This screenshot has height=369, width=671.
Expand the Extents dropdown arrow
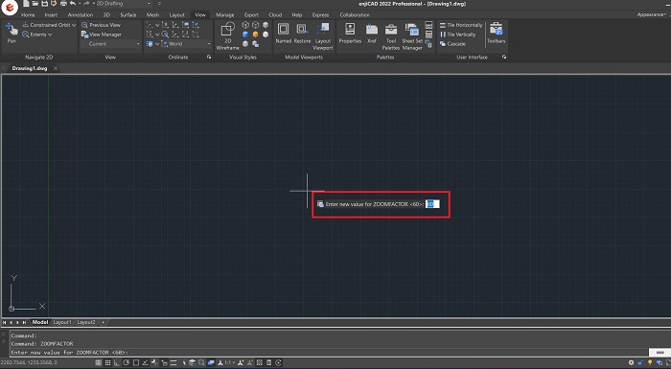[50, 35]
